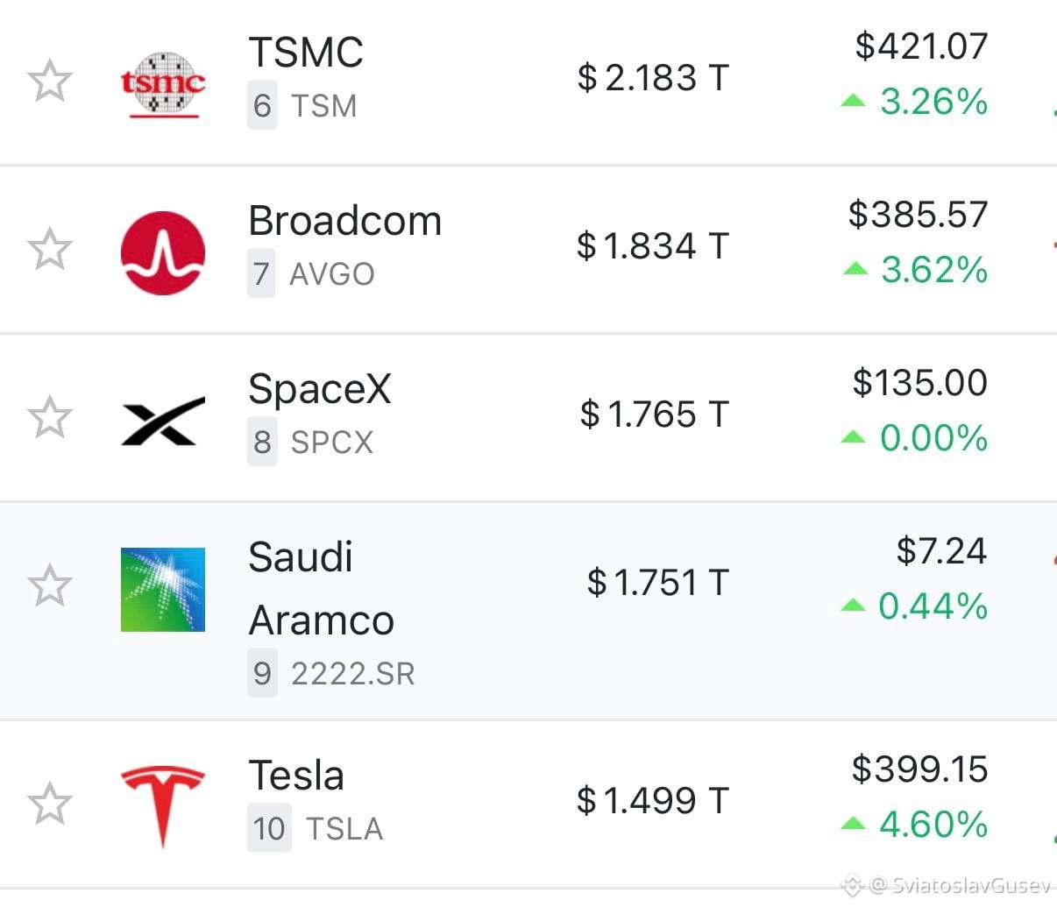The image size is (1057, 907).
Task: Open the red Broadcom logo
Action: (x=163, y=252)
